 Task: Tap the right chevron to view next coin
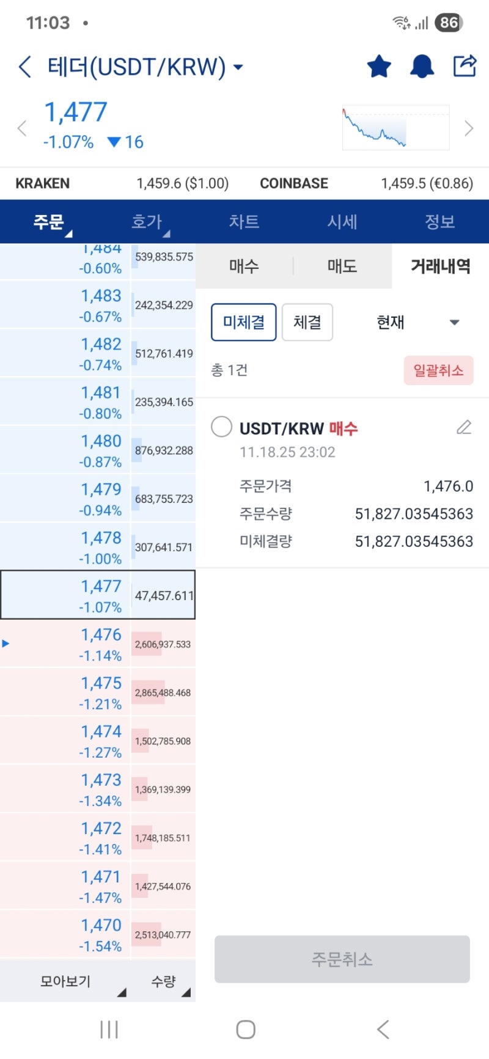[468, 128]
